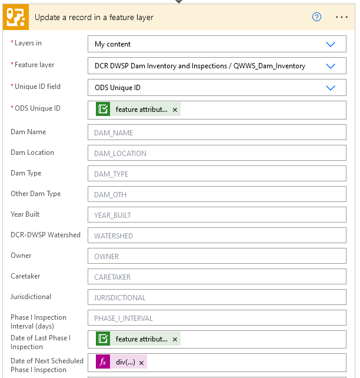Expand the Unique ID field dropdown
This screenshot has width=360, height=378.
pyautogui.click(x=330, y=88)
